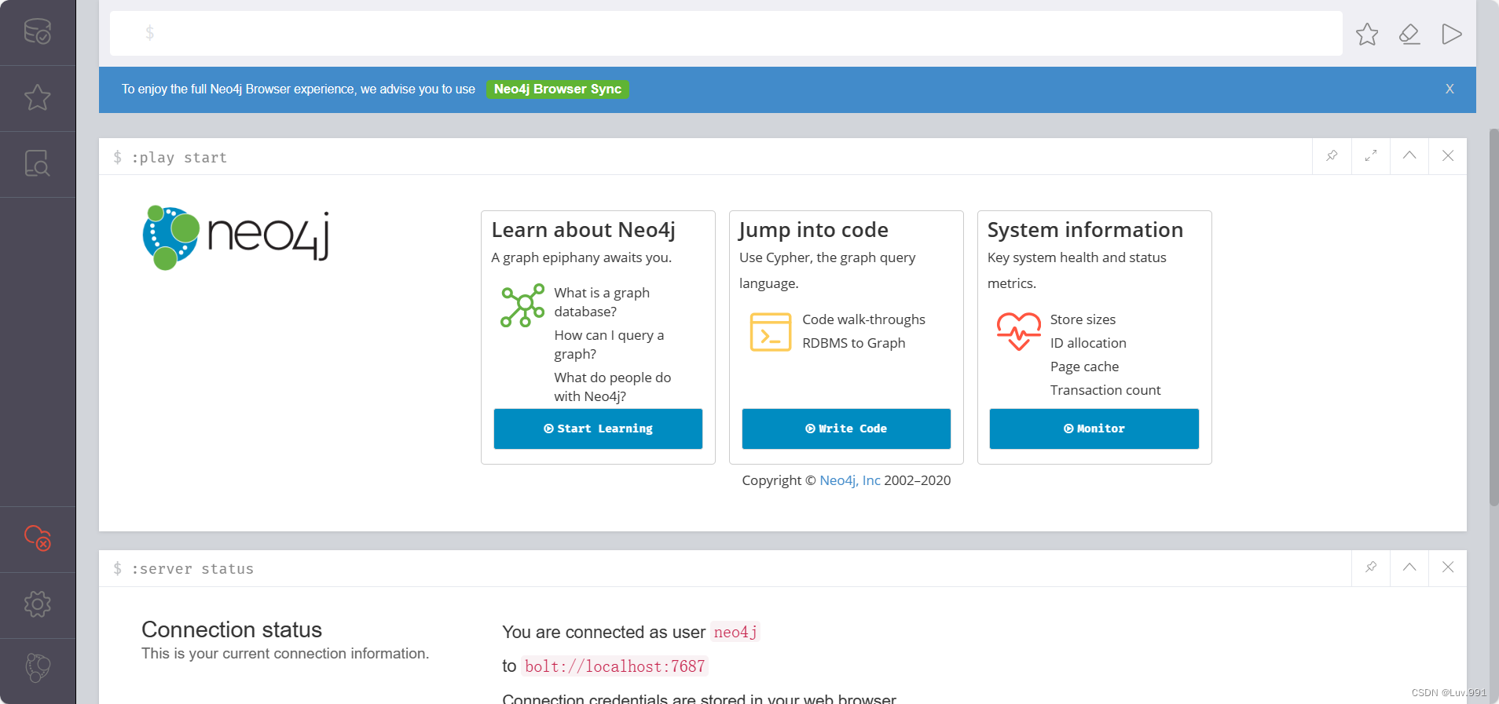1499x704 pixels.
Task: Collapse the :server status frame
Action: [x=1409, y=567]
